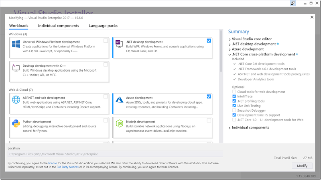Click the Azure development logo icon
The width and height of the screenshot is (321, 180).
119,100
